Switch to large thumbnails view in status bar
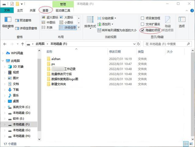This screenshot has height=147, width=195. 191,144
